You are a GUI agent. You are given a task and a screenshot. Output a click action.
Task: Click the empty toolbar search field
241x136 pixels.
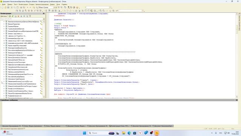click(98, 8)
